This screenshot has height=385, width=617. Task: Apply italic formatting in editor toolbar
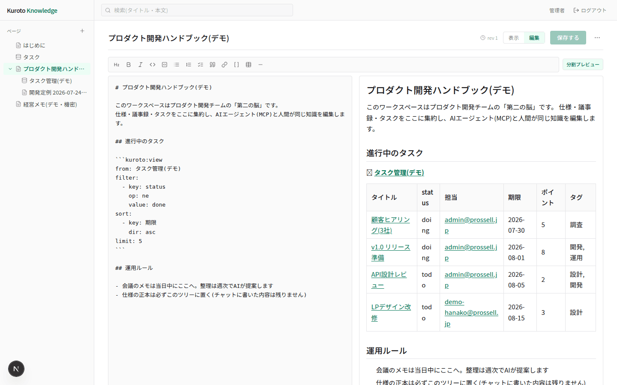141,65
